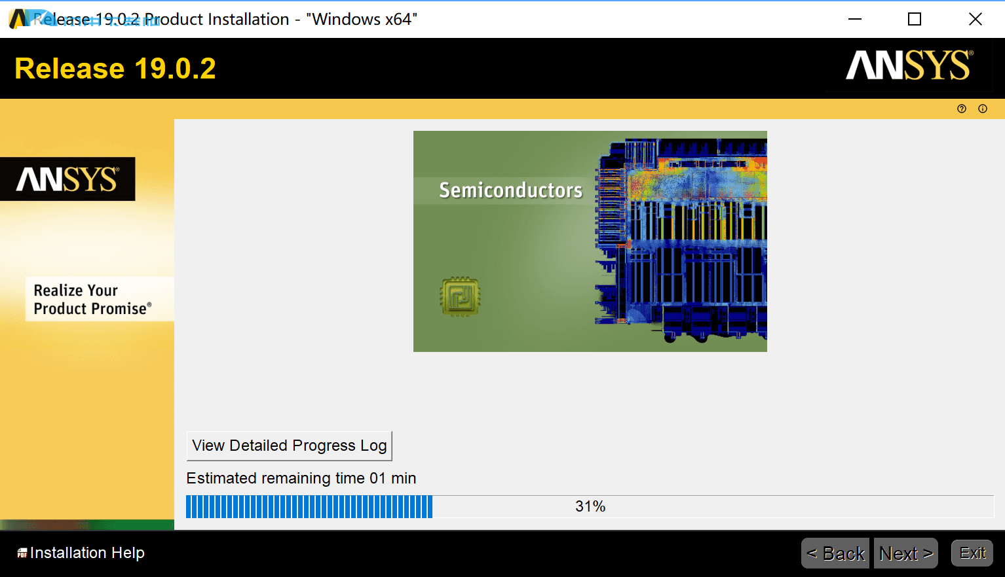
Task: Click the window title "Windows x64" text
Action: click(x=362, y=19)
